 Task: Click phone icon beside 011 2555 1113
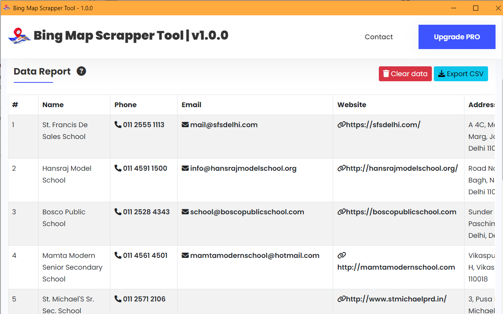[x=117, y=124]
